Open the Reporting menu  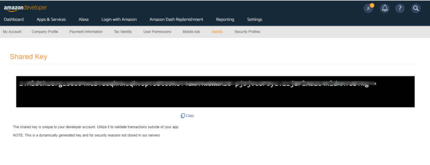click(225, 19)
